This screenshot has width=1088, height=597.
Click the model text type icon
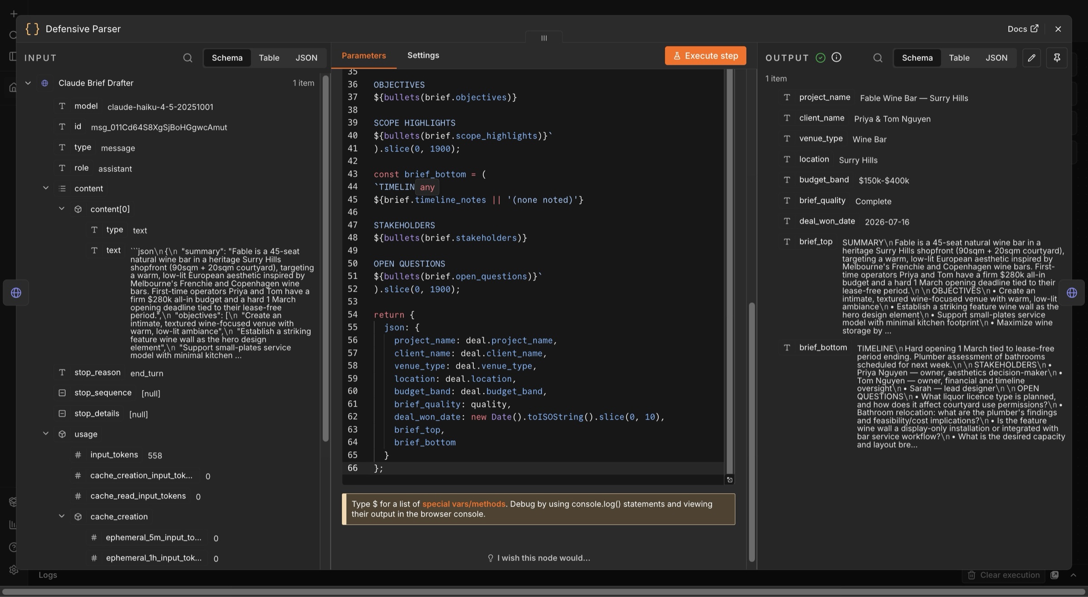tap(62, 106)
